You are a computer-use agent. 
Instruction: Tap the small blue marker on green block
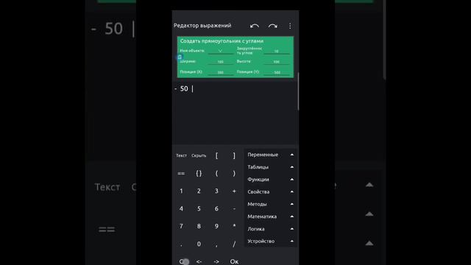[x=180, y=57]
